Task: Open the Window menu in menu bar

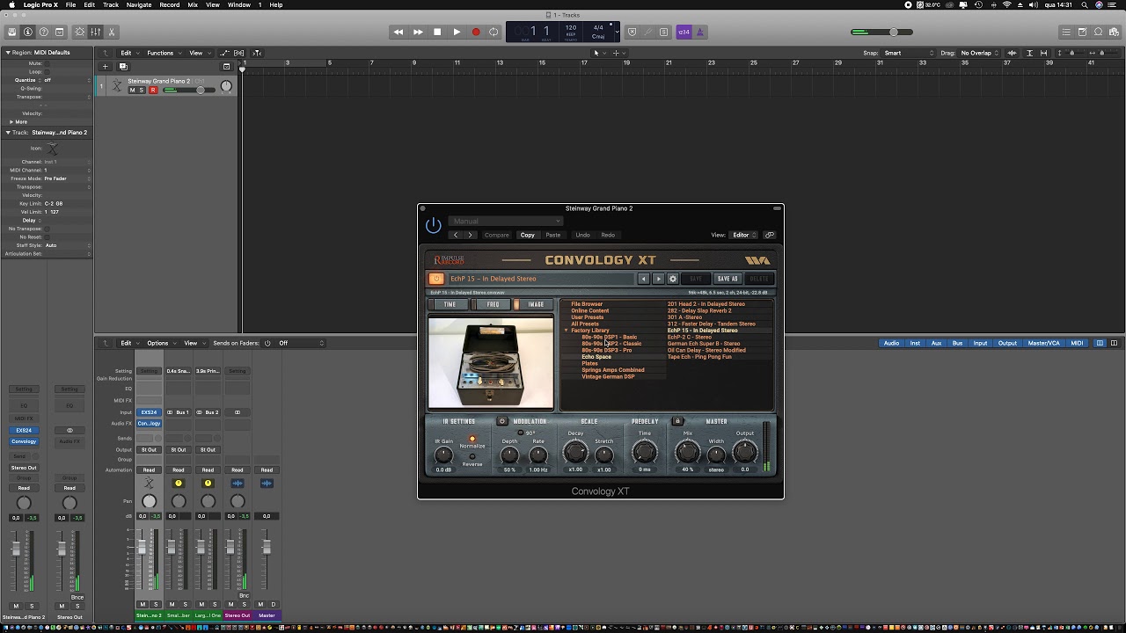Action: [x=239, y=5]
